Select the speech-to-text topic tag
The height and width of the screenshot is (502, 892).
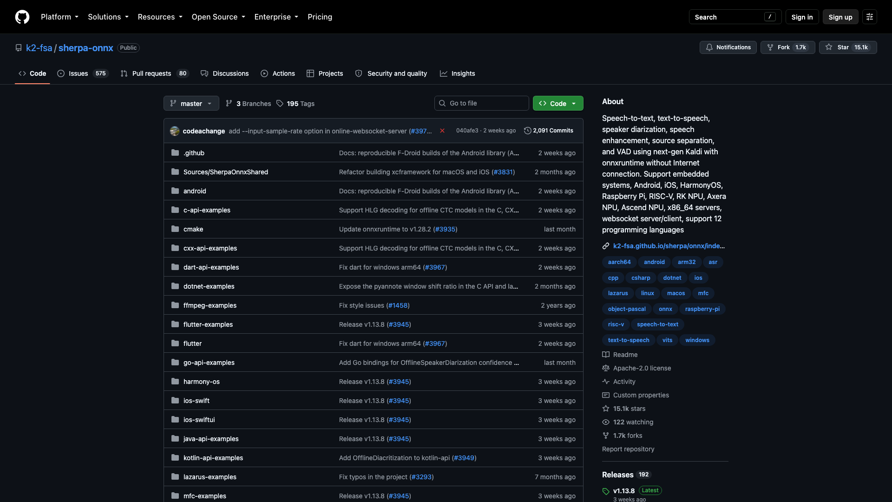coord(657,324)
